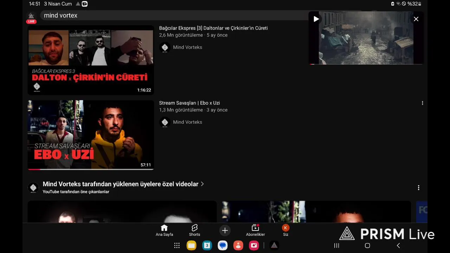Open Mind Vorteks avatar under Stream Savaşları
450x253 pixels.
tap(165, 122)
